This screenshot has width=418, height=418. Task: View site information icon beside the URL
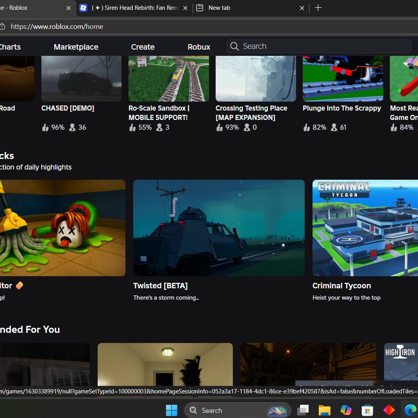click(x=2, y=27)
